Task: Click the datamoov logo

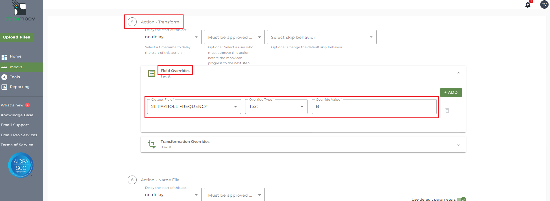Action: pyautogui.click(x=20, y=12)
